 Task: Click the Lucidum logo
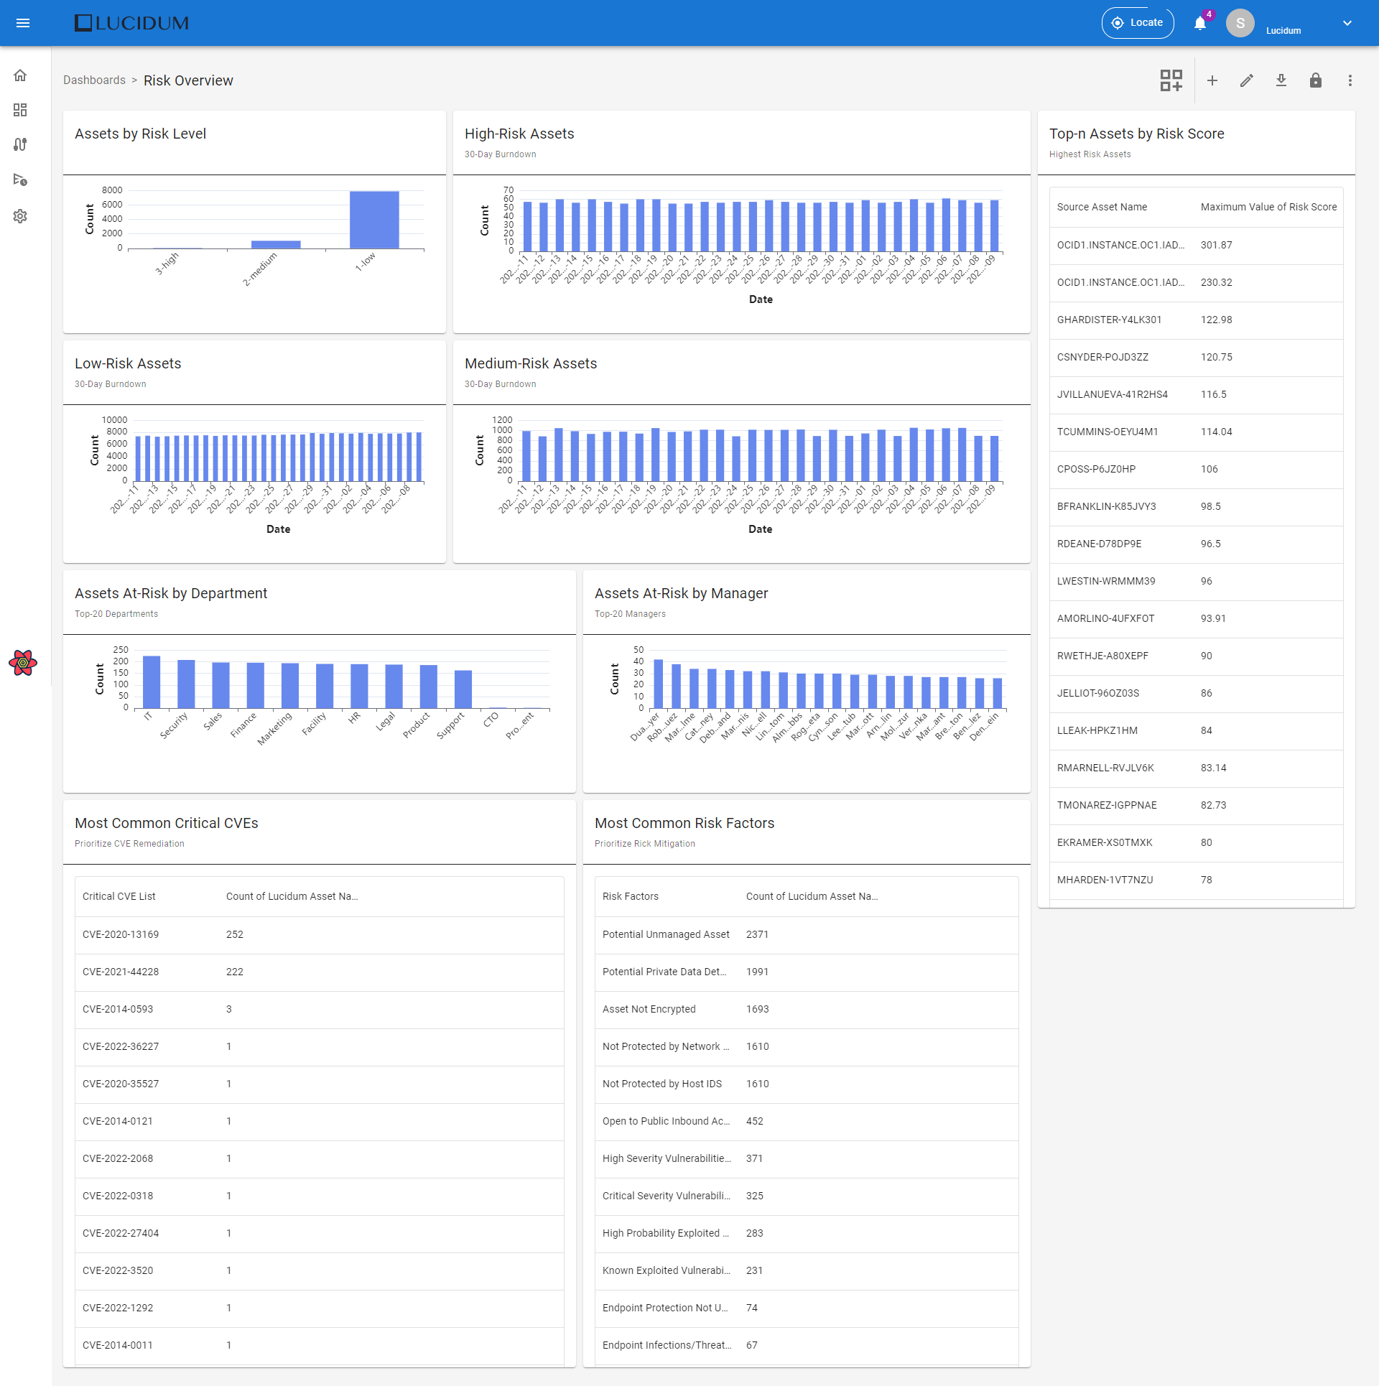131,23
